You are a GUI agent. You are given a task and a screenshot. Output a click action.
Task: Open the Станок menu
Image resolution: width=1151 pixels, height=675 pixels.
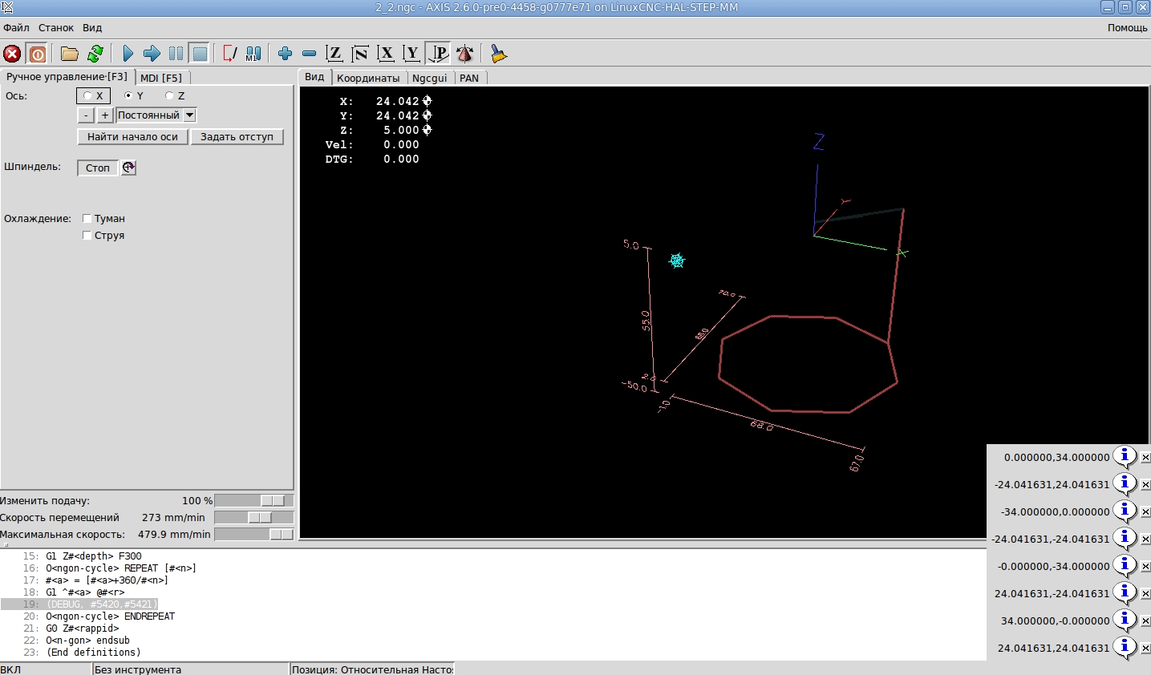click(x=56, y=27)
